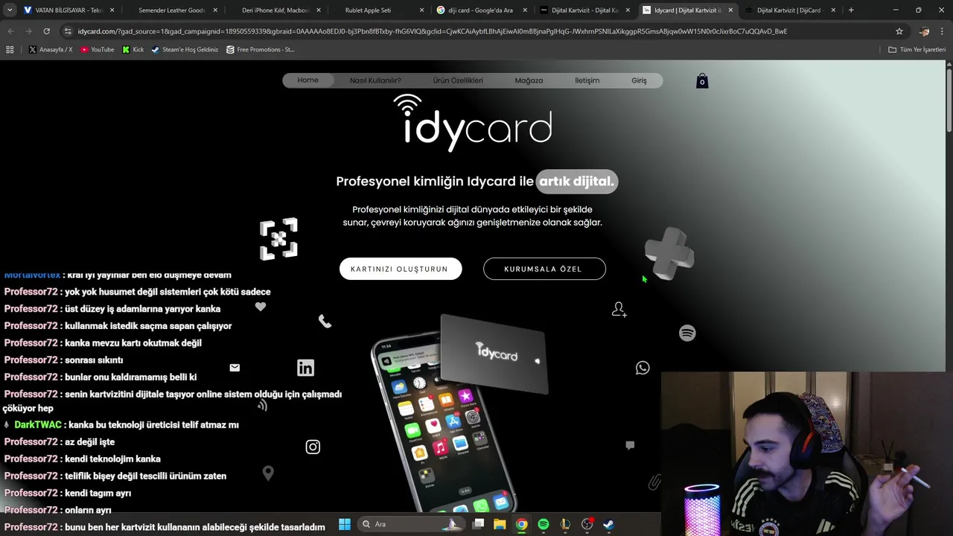Open Anasayfa / X bookmark
This screenshot has width=953, height=536.
51,49
